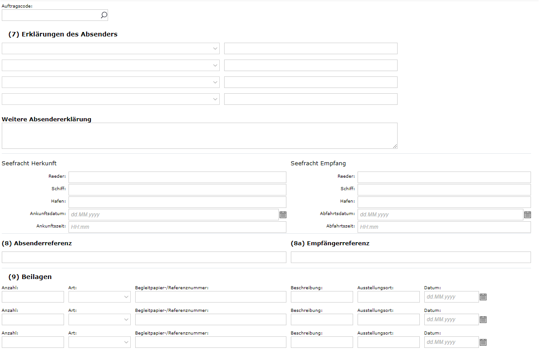Image resolution: width=539 pixels, height=351 pixels.
Task: Focus the Ankunftsdatum date field
Action: 173,215
